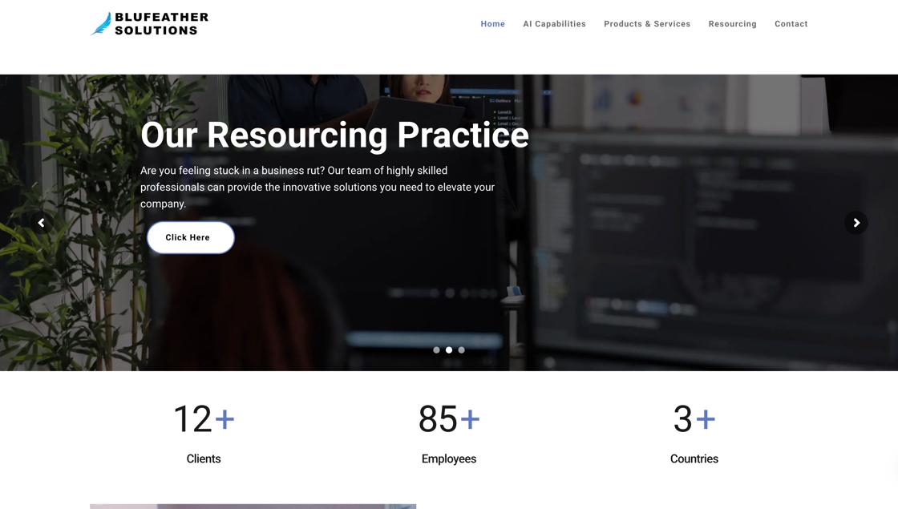The width and height of the screenshot is (898, 509).
Task: Open the image thumbnail below the stats
Action: point(253,507)
